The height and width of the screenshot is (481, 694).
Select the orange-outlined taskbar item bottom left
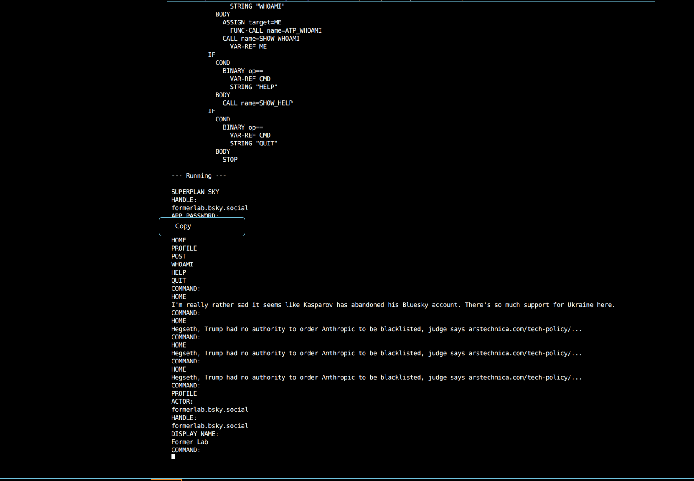166,479
